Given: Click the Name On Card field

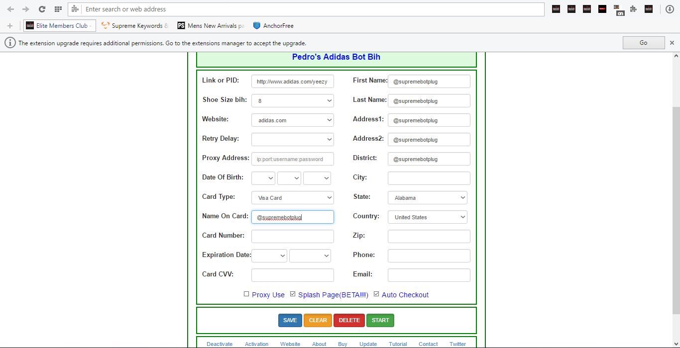Looking at the screenshot, I should [x=293, y=217].
